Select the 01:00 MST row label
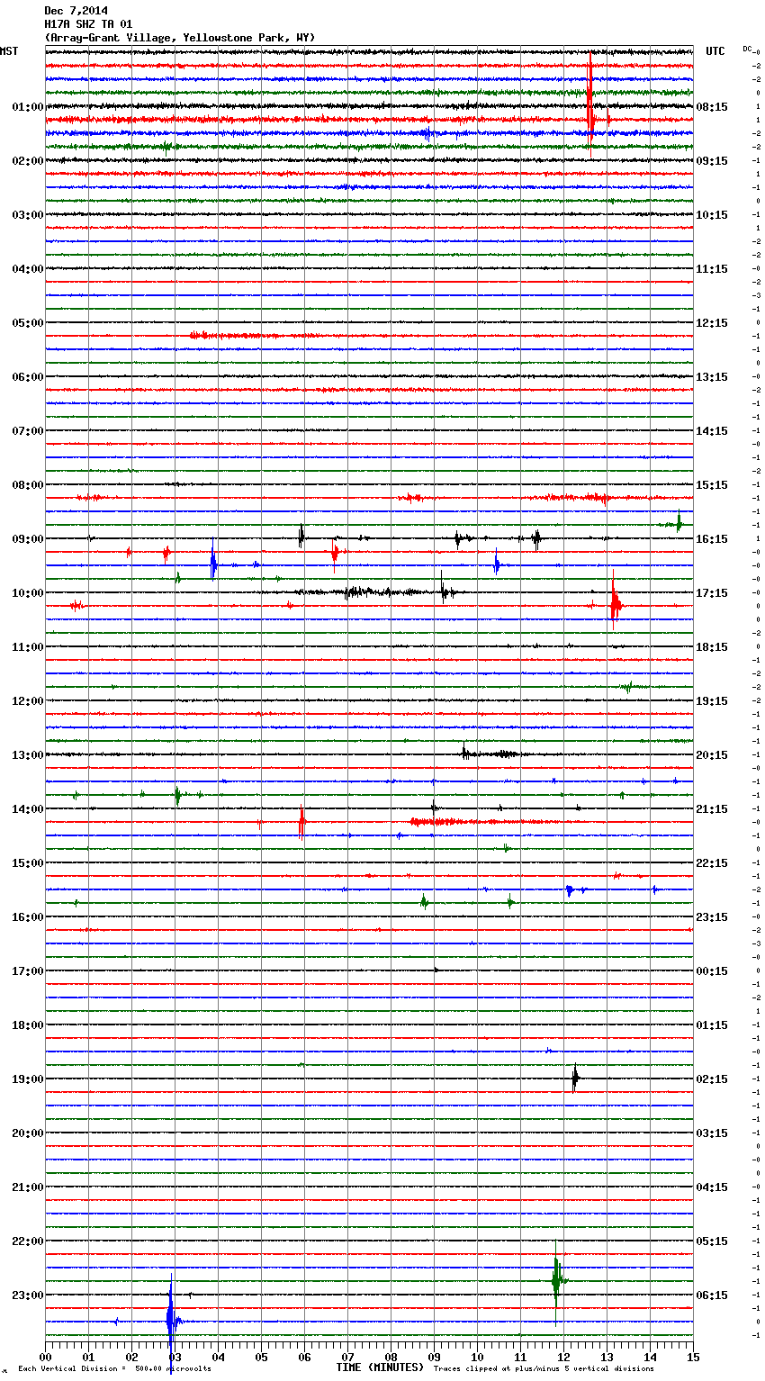This screenshot has width=765, height=1381. 28,107
